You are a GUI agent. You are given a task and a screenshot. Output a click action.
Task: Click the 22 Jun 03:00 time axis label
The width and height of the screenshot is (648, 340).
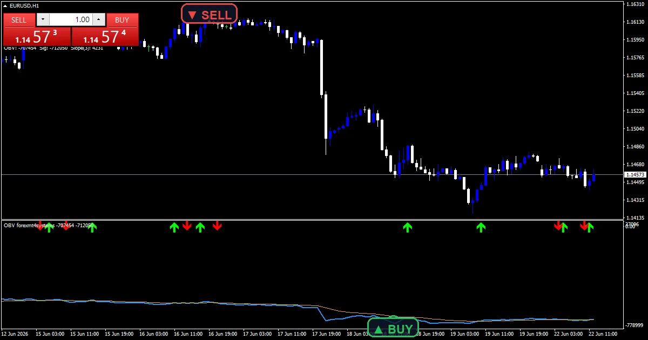(x=568, y=334)
